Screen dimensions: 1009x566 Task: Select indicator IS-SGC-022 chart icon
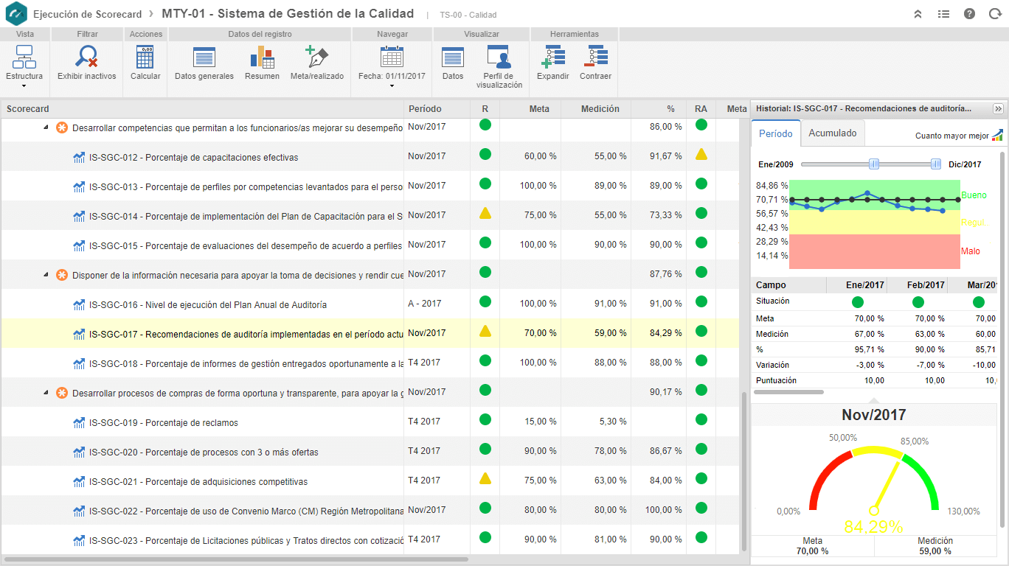[x=79, y=511]
